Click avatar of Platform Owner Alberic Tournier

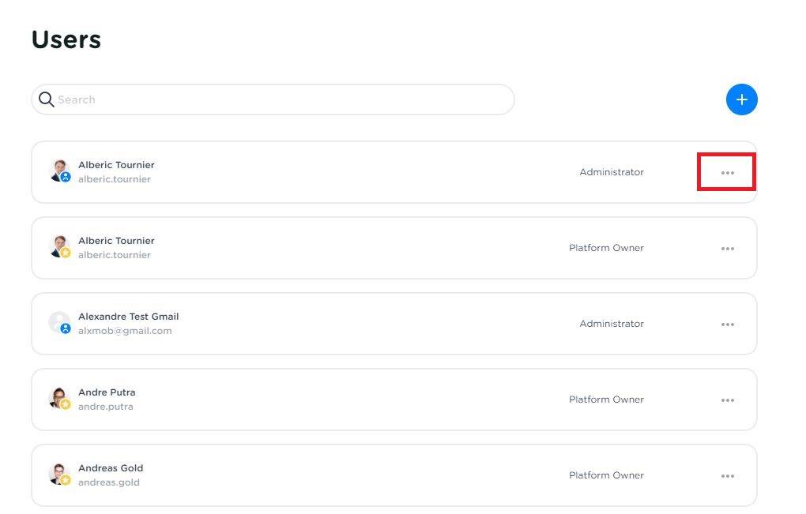tap(59, 247)
